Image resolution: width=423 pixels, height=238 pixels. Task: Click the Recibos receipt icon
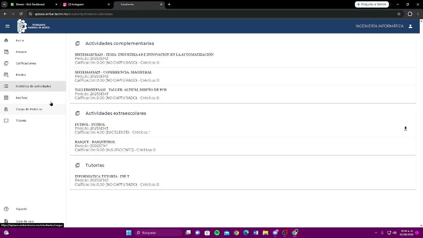pyautogui.click(x=6, y=98)
